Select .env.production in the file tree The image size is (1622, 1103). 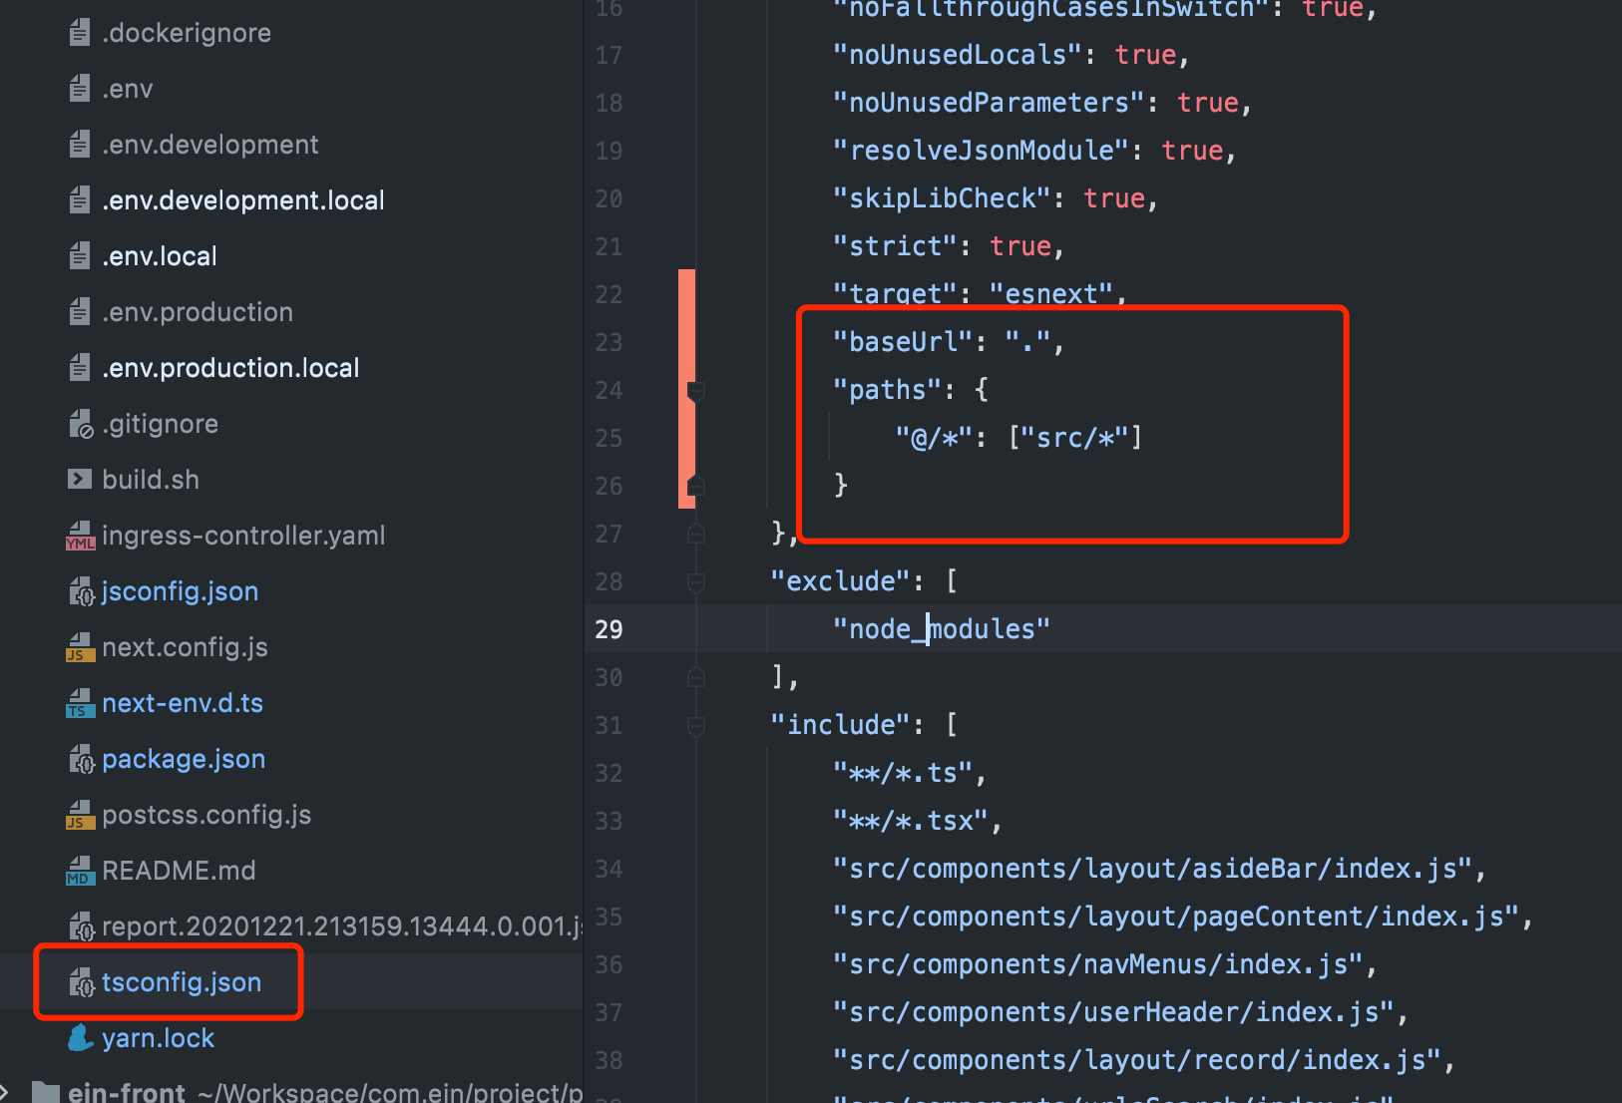coord(198,311)
